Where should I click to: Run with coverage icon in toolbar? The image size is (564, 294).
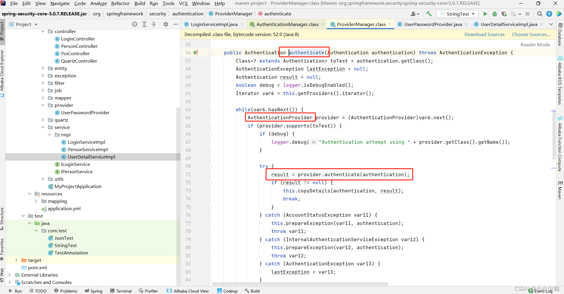pos(504,14)
